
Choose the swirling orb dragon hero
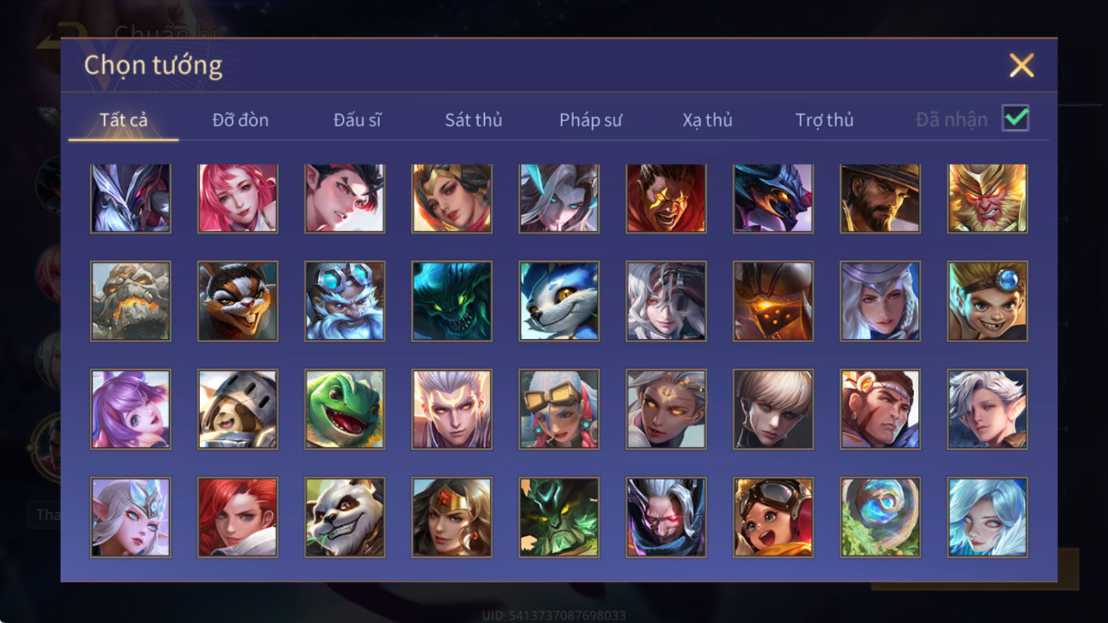click(880, 517)
